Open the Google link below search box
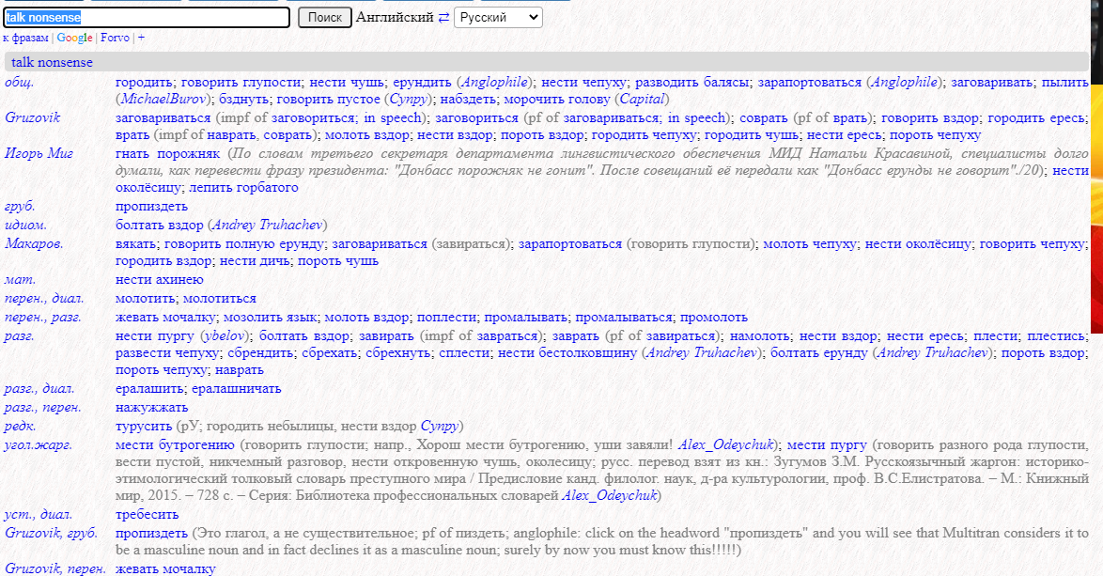The height and width of the screenshot is (576, 1103). coord(74,38)
